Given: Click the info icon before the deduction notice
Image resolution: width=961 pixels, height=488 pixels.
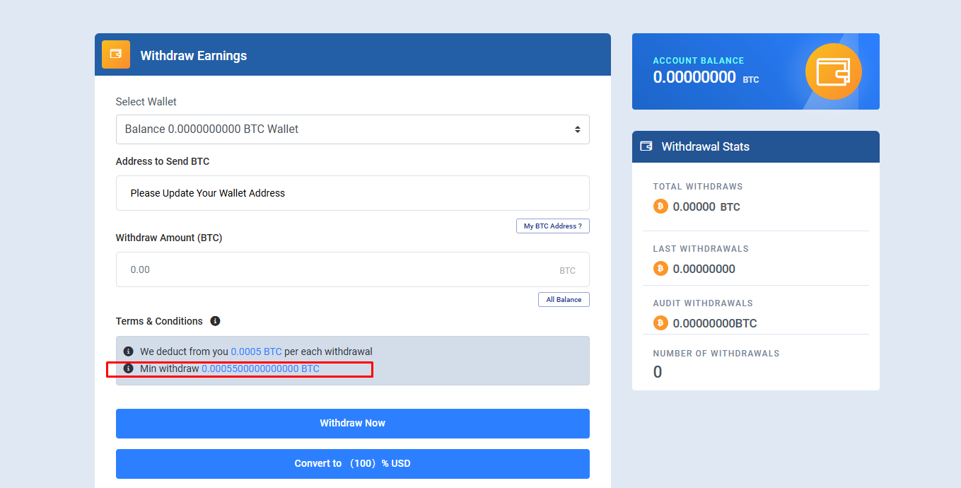Looking at the screenshot, I should point(128,352).
